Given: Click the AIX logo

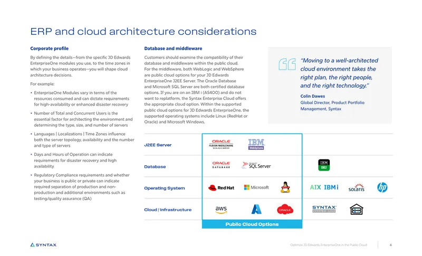Looking at the screenshot, I should tap(315, 187).
